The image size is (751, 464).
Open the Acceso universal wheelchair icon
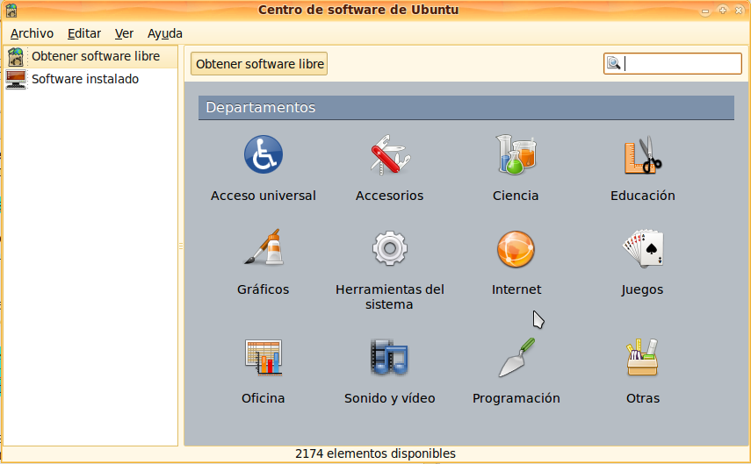coord(263,154)
